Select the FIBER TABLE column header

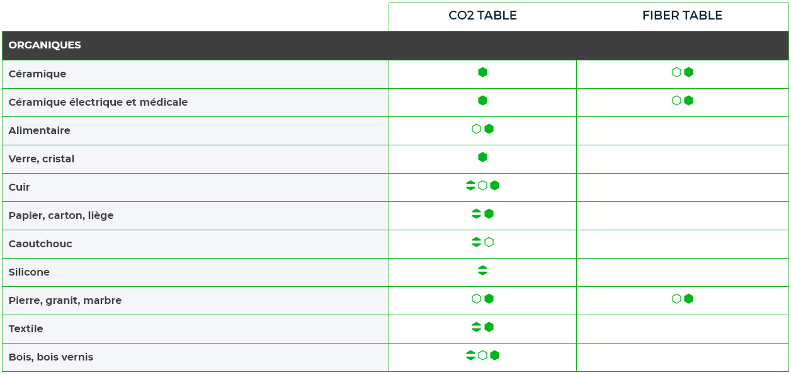[x=682, y=16]
